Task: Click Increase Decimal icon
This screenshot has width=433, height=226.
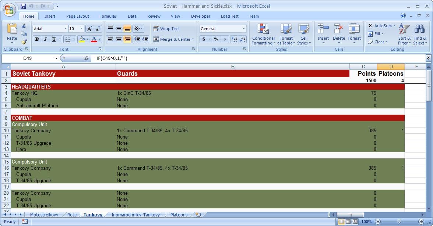Action: [235, 39]
